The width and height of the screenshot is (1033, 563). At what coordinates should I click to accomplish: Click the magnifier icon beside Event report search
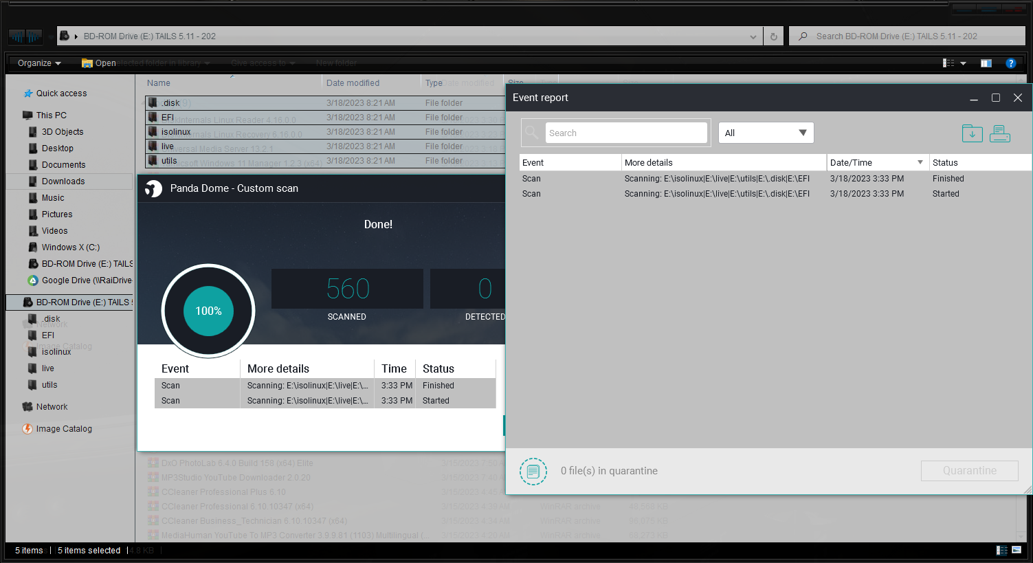pyautogui.click(x=532, y=133)
